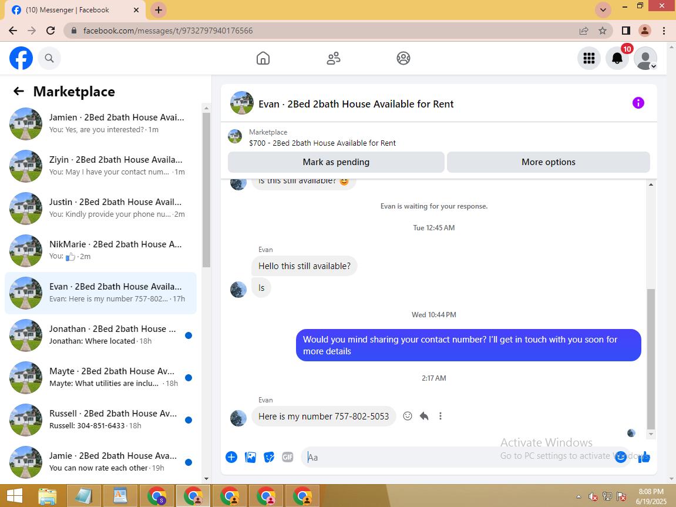Select the Evan conversation in list
This screenshot has height=507, width=676.
pos(100,293)
